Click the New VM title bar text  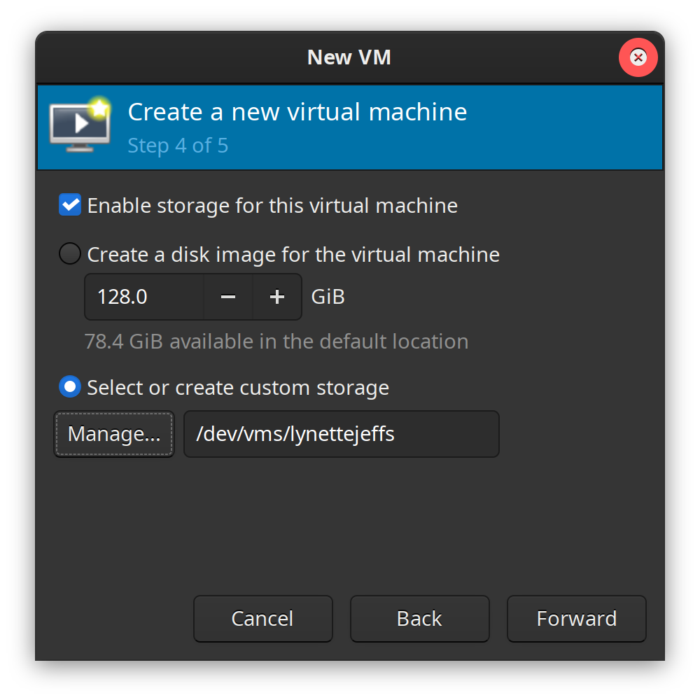[x=349, y=57]
